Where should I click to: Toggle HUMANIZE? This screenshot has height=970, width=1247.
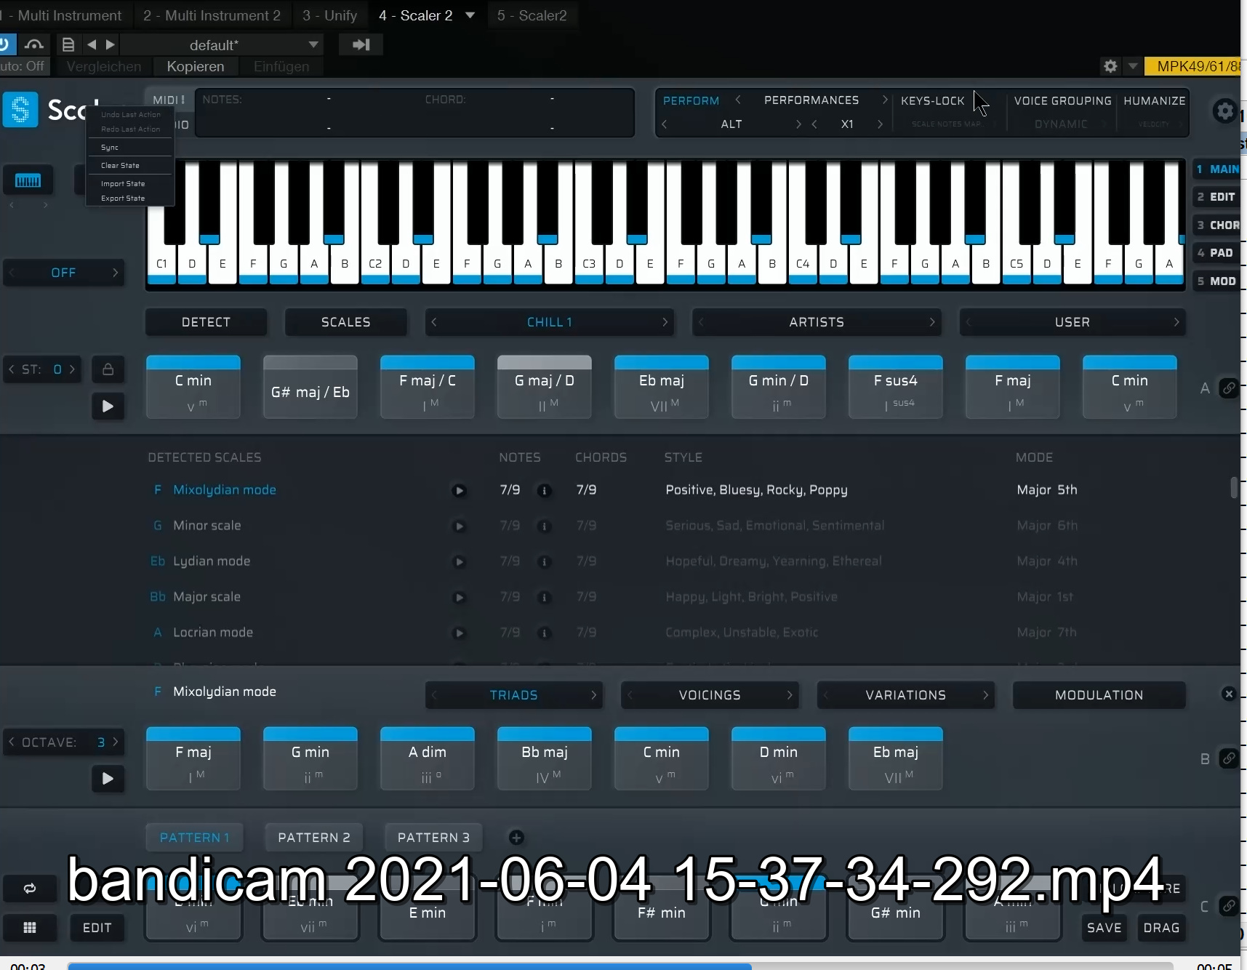pyautogui.click(x=1155, y=100)
